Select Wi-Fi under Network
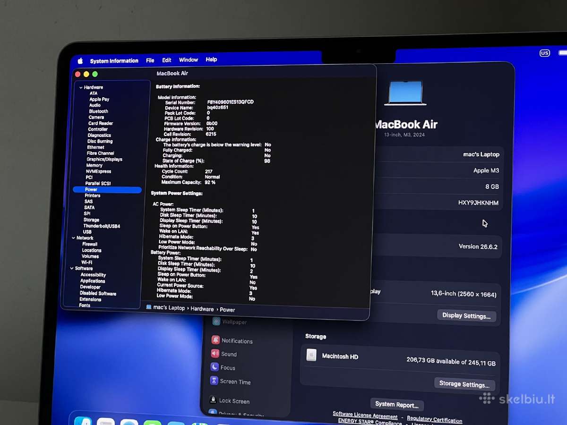Screen dimensions: 567x425 [x=87, y=263]
